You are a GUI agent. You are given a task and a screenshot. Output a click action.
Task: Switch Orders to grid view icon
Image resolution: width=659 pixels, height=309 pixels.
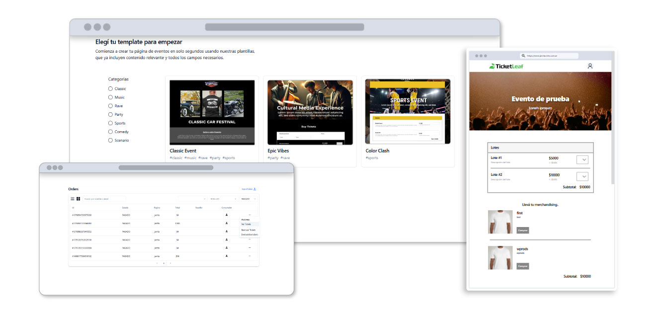(x=78, y=199)
